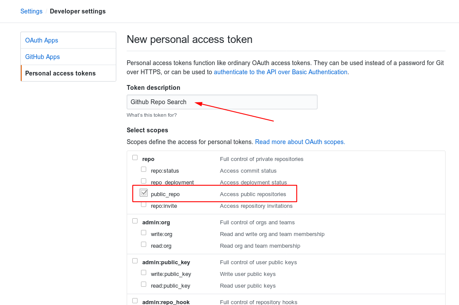
Task: Enable the read:public_key scope checkbox
Action: (144, 285)
